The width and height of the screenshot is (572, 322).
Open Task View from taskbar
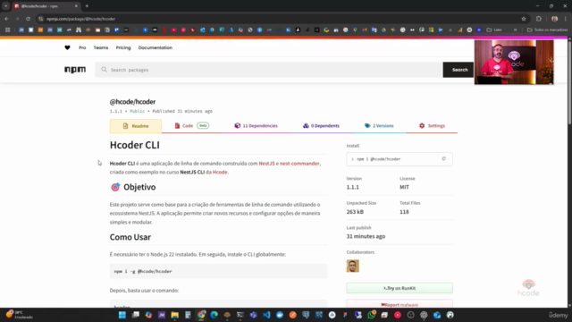click(x=135, y=315)
